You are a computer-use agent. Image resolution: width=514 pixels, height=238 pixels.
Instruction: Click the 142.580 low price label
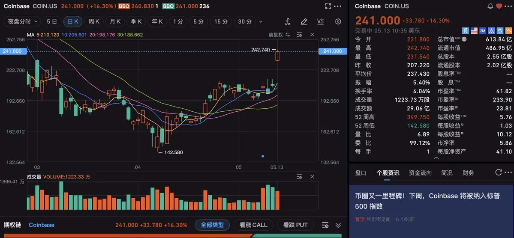(x=174, y=152)
